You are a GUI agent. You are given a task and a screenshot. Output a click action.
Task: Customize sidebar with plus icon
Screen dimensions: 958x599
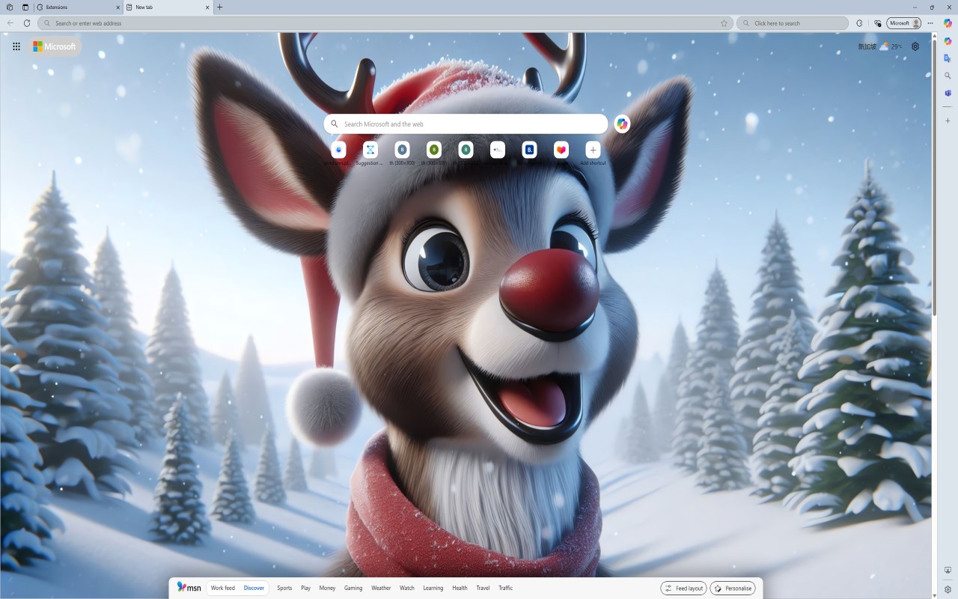pos(948,121)
